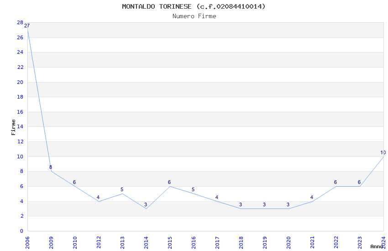Click data label 10 at year 2024
The image size is (388, 251).
[x=383, y=152]
